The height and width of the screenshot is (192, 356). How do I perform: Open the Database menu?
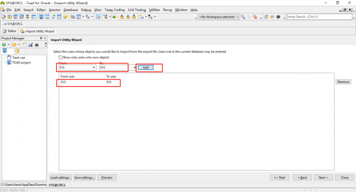tap(71, 10)
